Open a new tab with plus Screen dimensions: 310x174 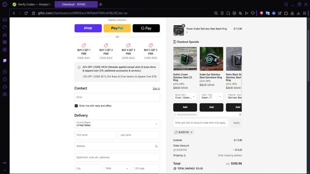(101, 4)
